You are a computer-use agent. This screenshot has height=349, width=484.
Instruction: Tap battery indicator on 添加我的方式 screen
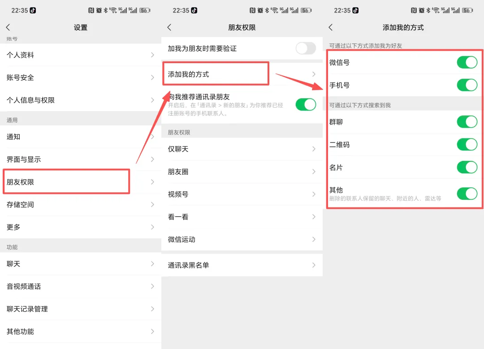(467, 10)
